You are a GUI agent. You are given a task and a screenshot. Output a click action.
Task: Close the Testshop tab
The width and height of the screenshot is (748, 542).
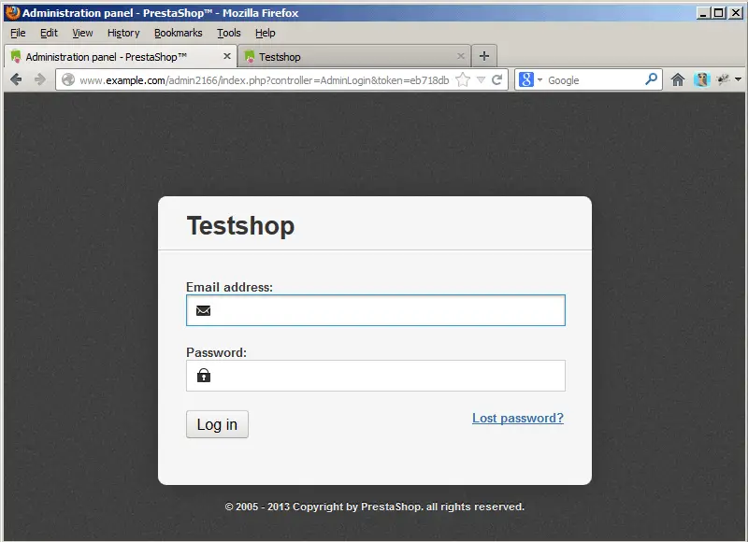coord(461,56)
